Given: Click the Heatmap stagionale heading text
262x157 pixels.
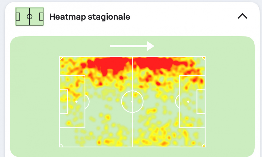Looking at the screenshot, I should (x=90, y=17).
